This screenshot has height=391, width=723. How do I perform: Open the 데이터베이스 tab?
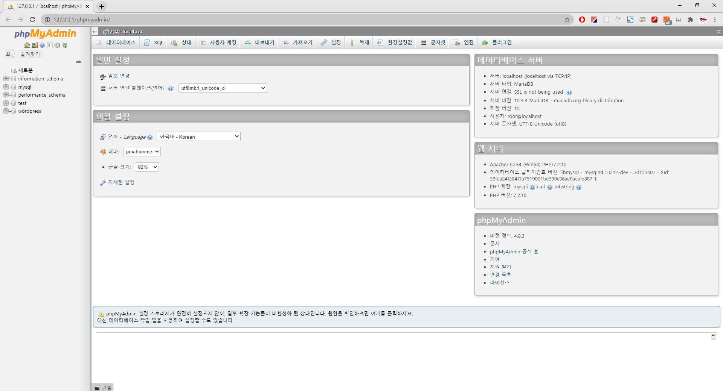(x=116, y=42)
